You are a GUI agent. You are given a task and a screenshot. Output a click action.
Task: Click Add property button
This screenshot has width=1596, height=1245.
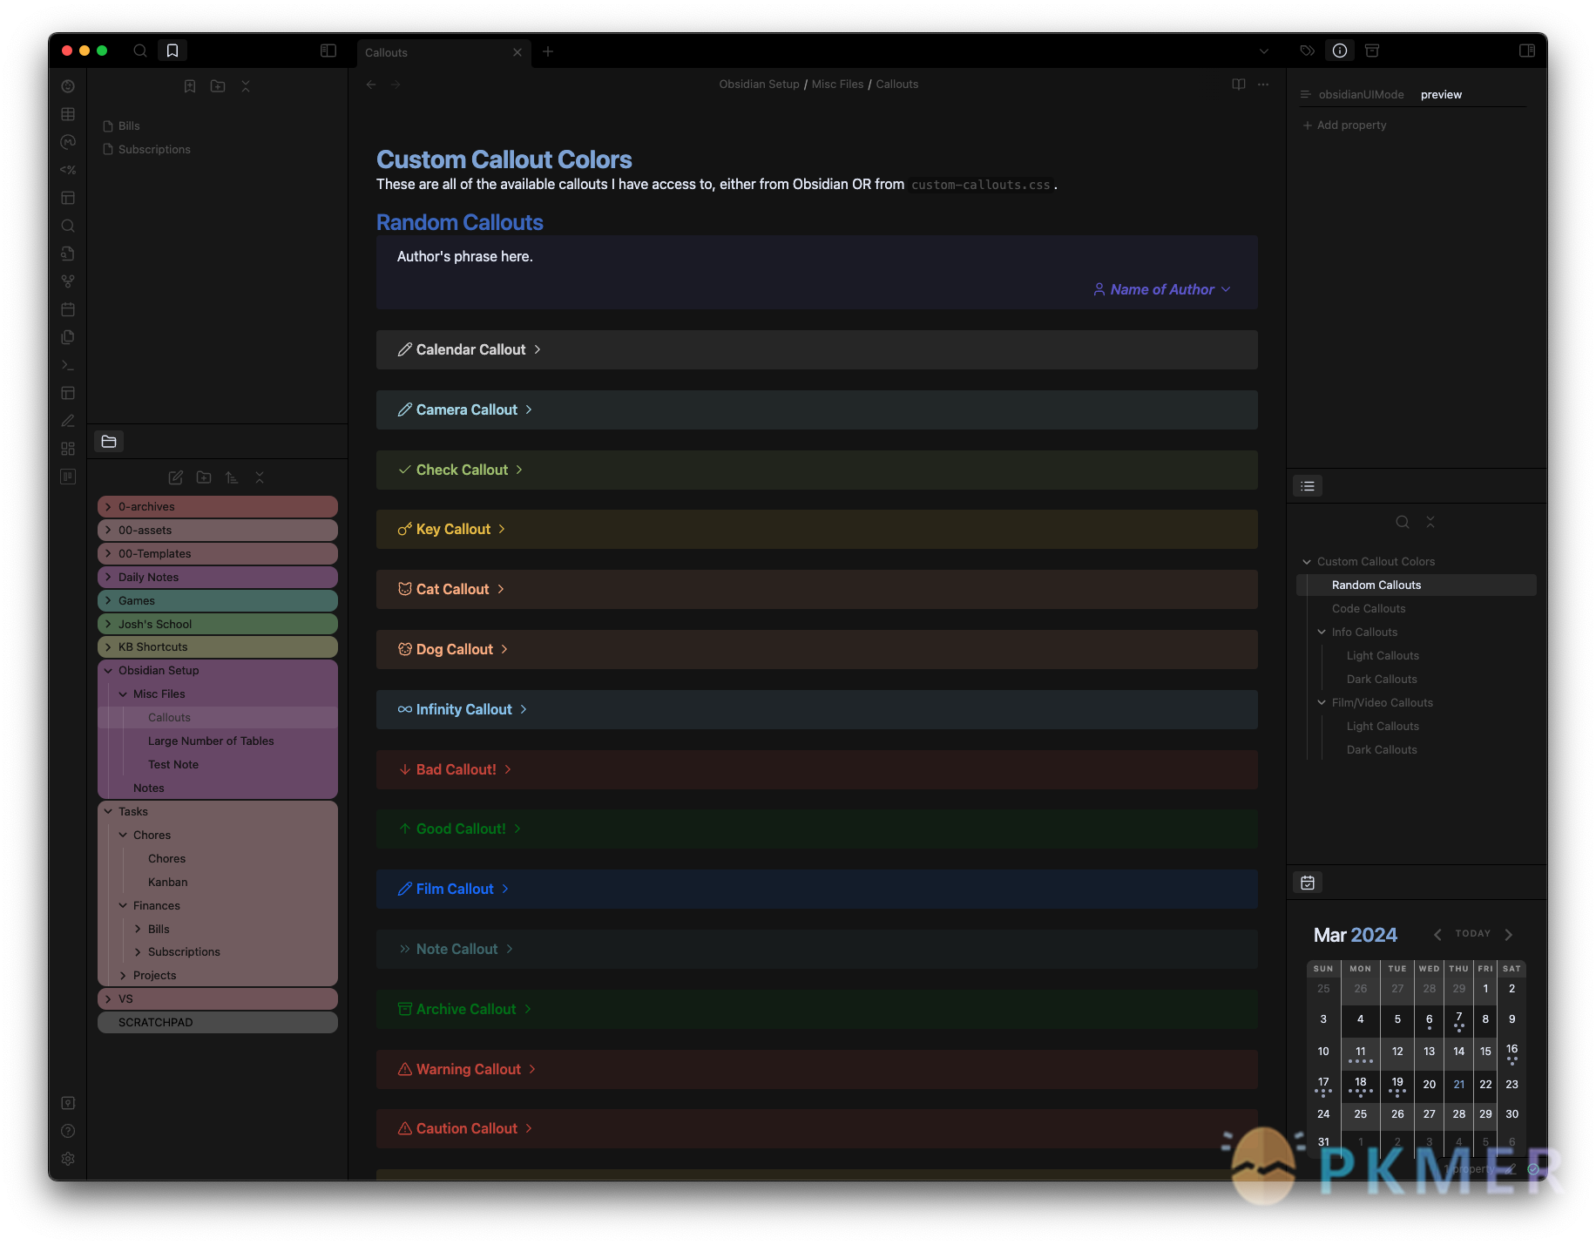1344,125
